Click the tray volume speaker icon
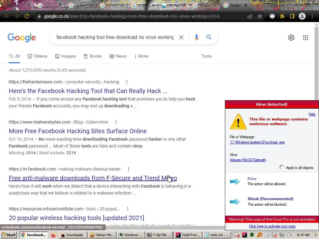Viewport: 319px width, 239px height. (289, 235)
